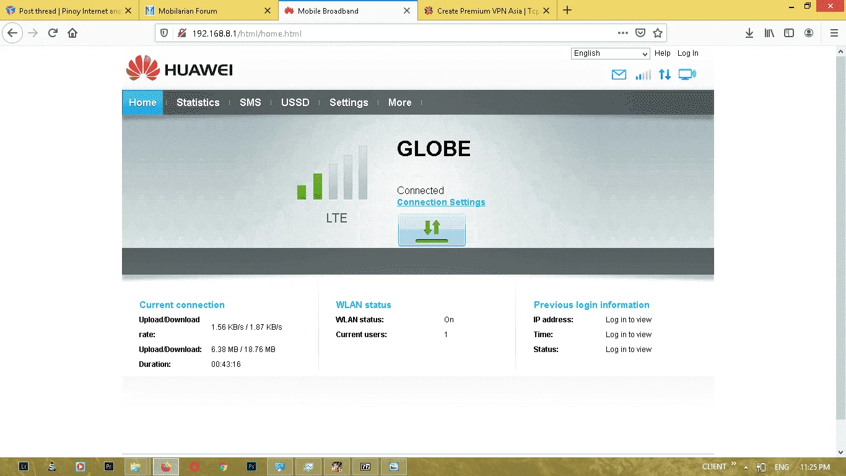
Task: Open the Firefox downloads panel
Action: pyautogui.click(x=749, y=33)
